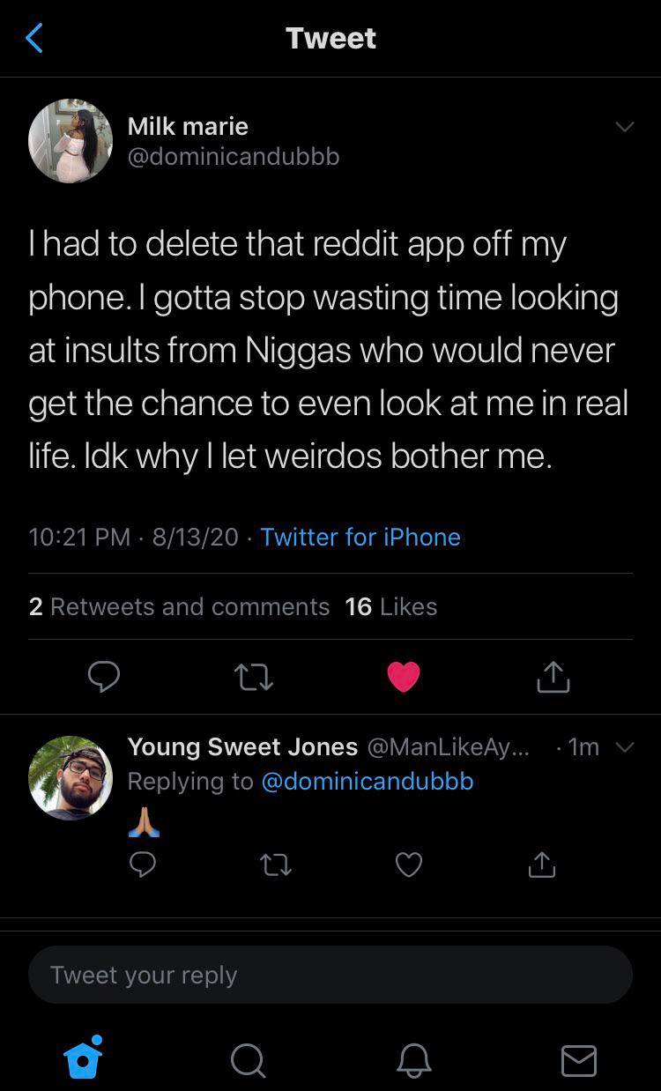Open the Search tab
The width and height of the screenshot is (661, 1091).
coord(248,1060)
